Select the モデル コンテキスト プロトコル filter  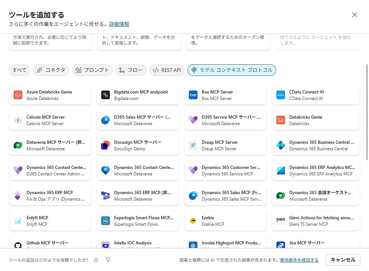tap(232, 70)
